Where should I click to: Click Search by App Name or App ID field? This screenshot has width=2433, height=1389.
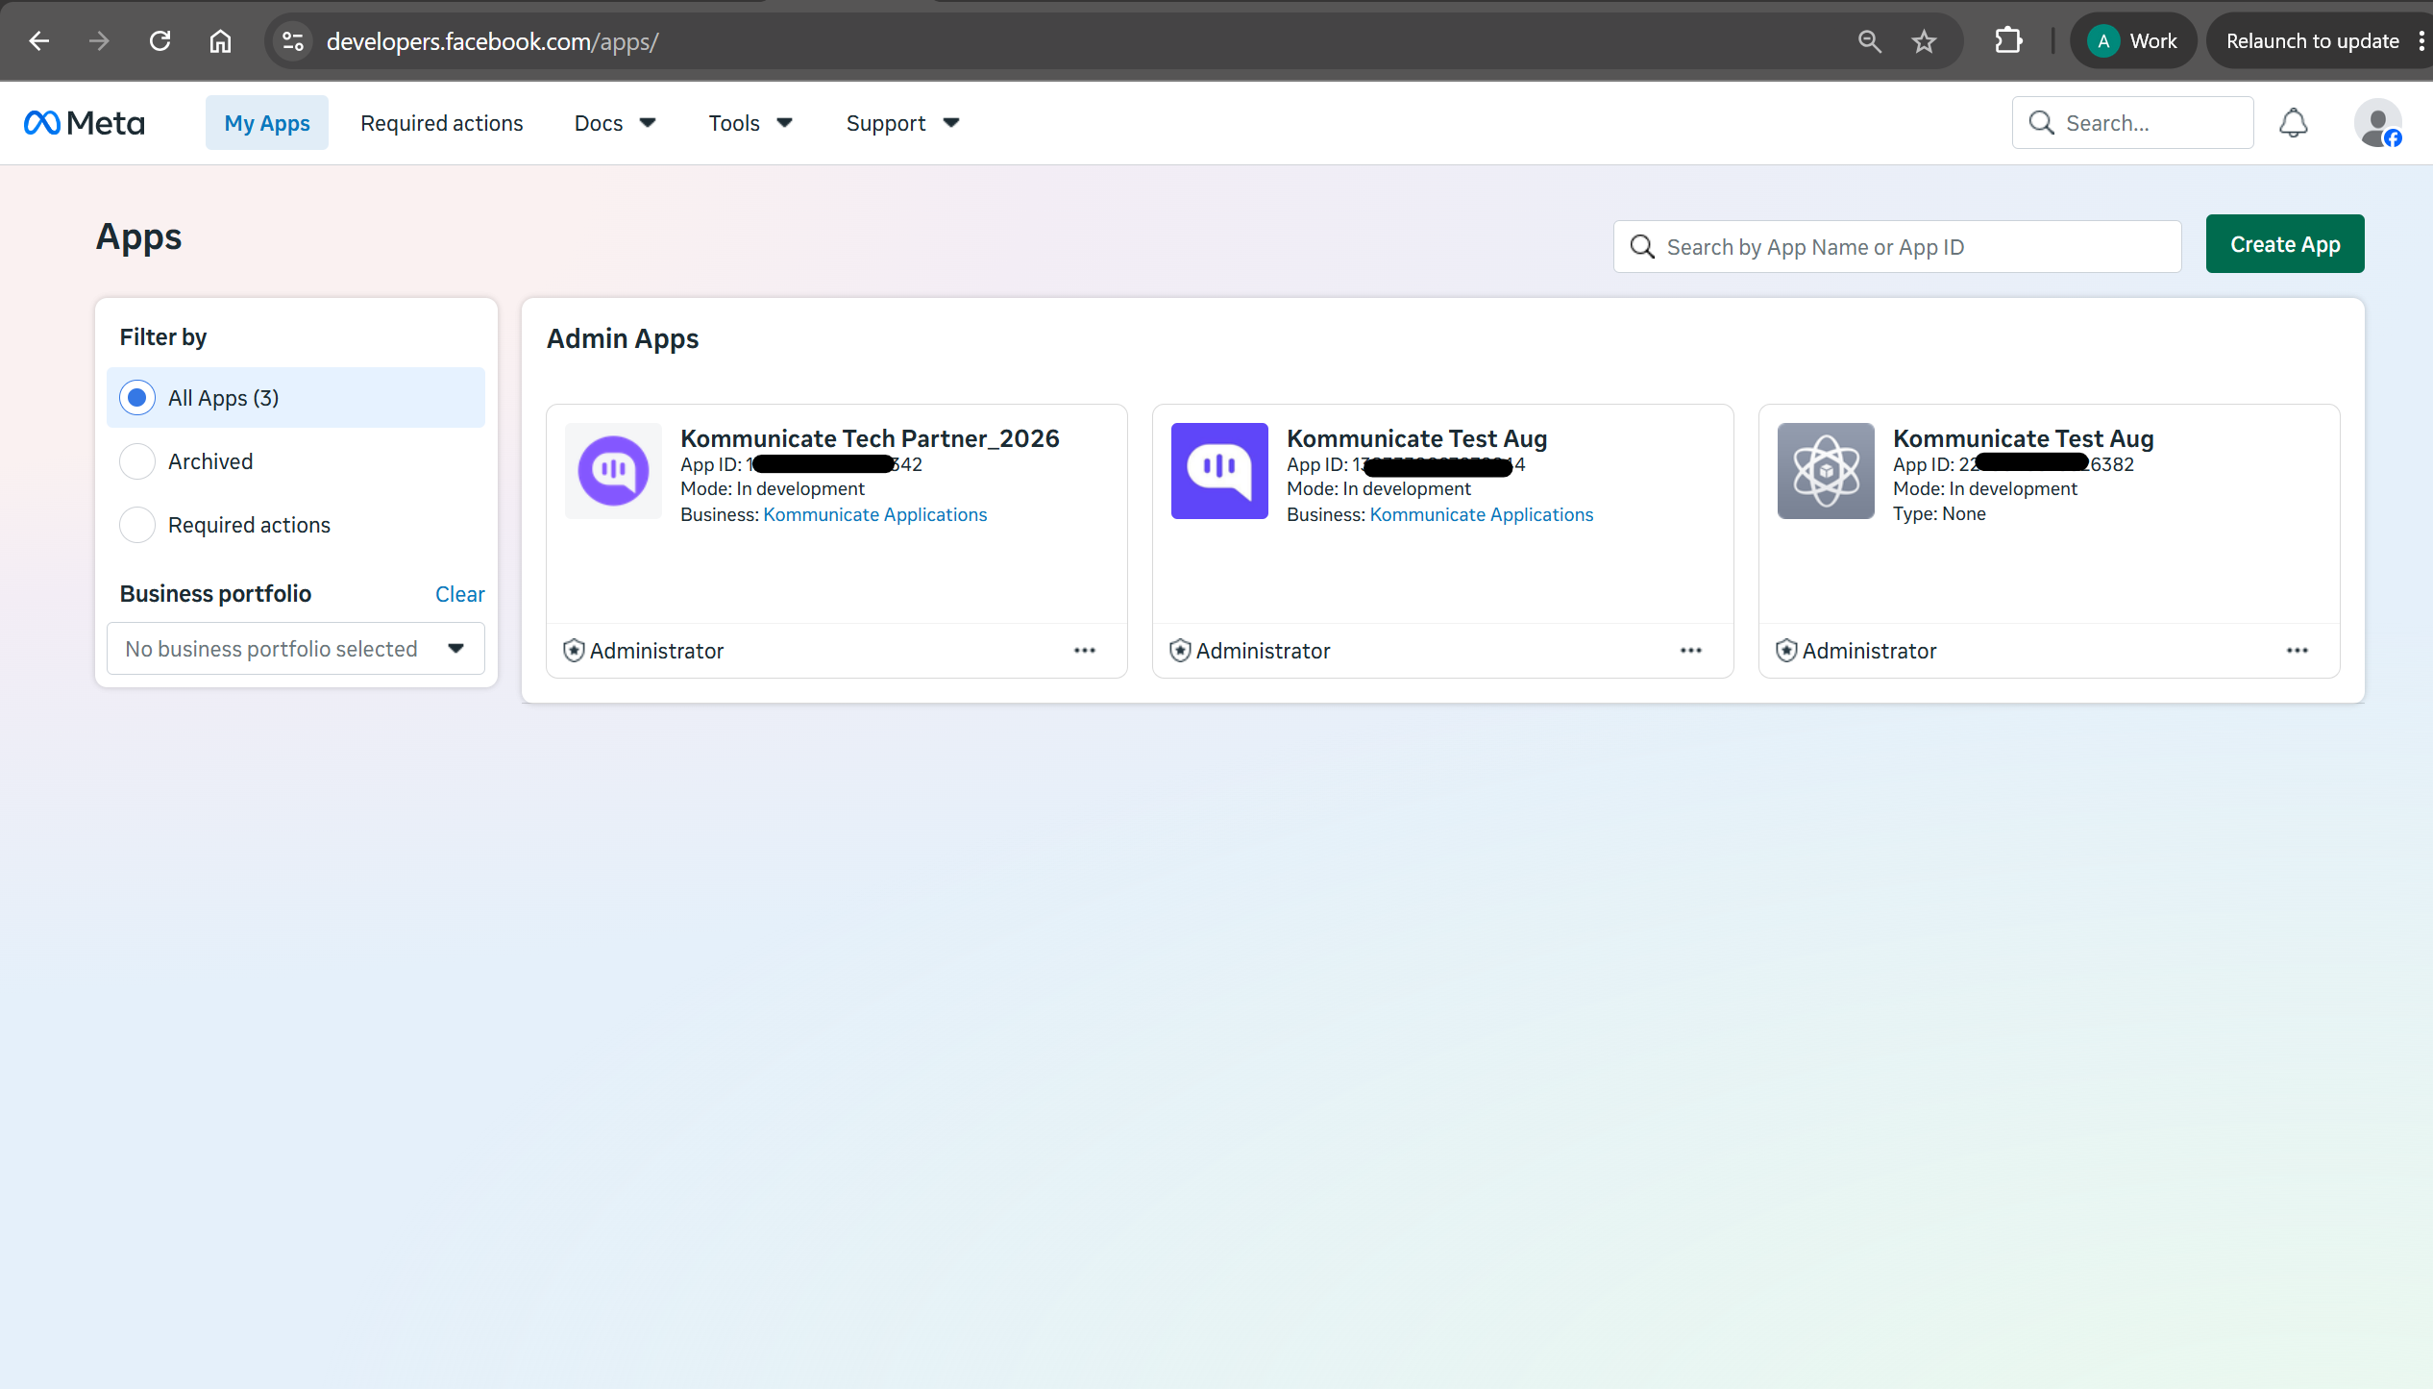tap(1897, 247)
